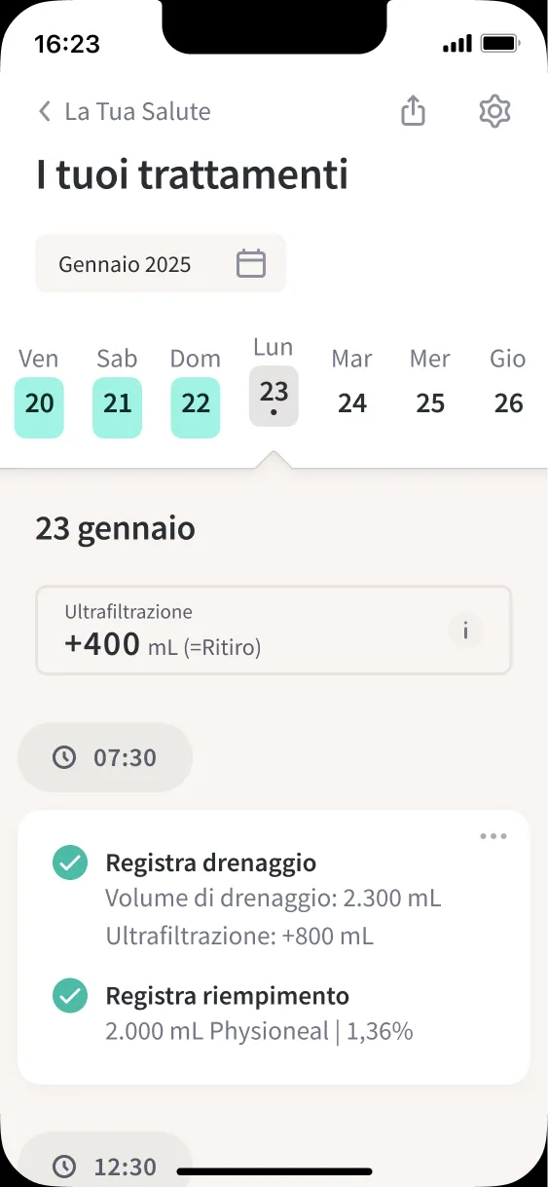Screen dimensions: 548x1187
Task: Select Ven 20 in the week strip
Action: click(x=39, y=392)
